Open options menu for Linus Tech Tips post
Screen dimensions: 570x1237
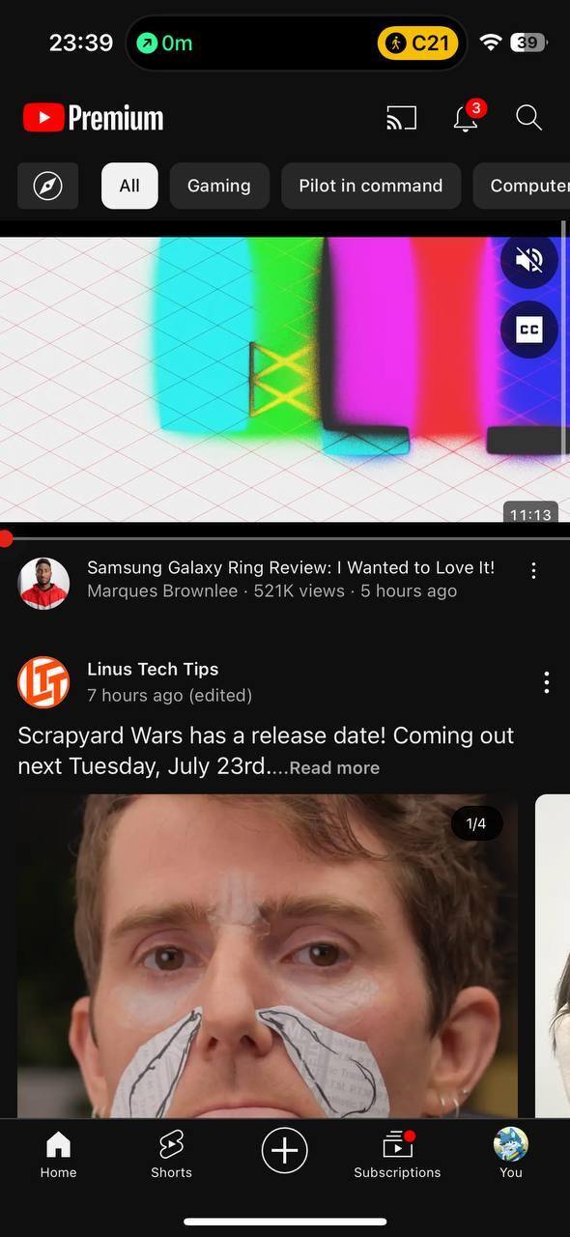pyautogui.click(x=547, y=682)
